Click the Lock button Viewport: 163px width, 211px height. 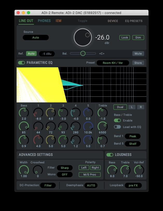pyautogui.click(x=125, y=37)
